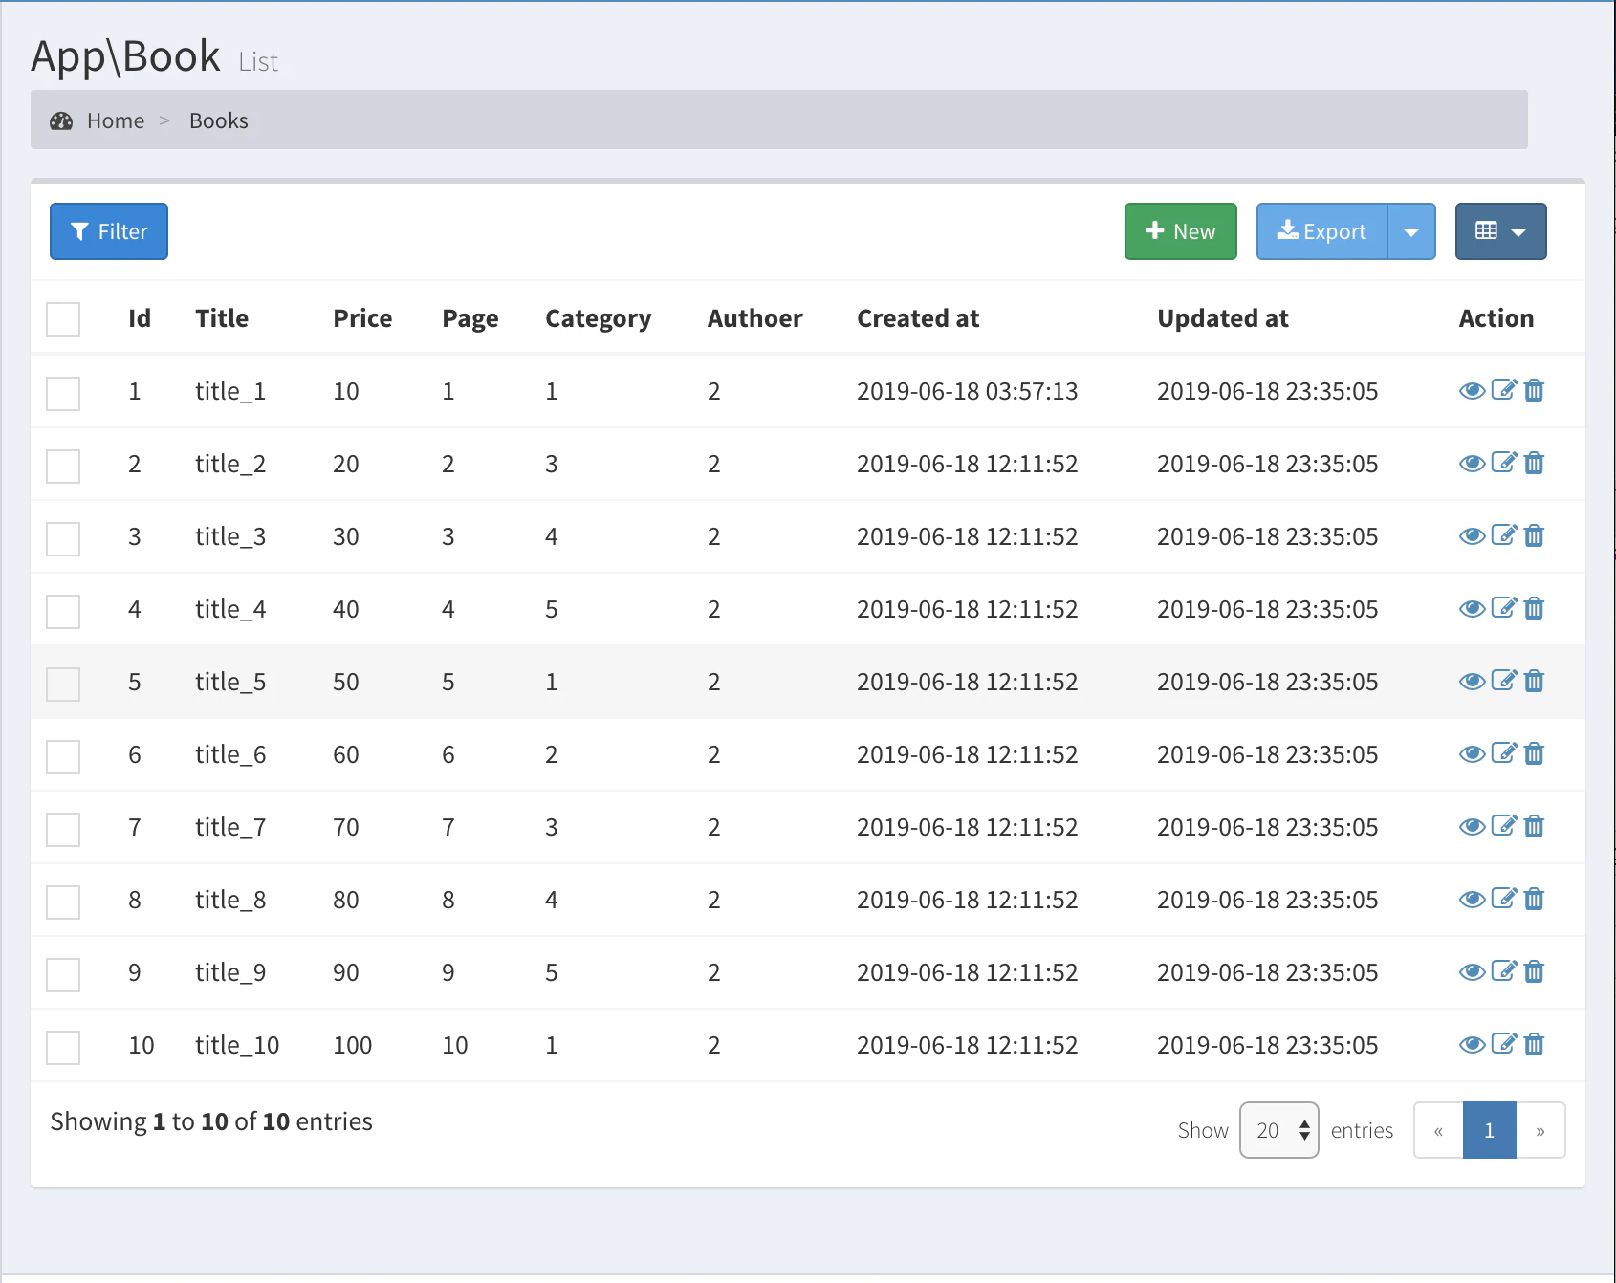Viewport: 1616px width, 1283px height.
Task: Click trash icon for title_6 row
Action: [x=1534, y=753]
